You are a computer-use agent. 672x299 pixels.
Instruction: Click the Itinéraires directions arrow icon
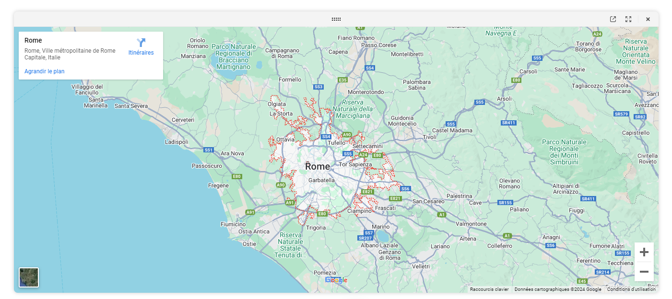tap(141, 43)
